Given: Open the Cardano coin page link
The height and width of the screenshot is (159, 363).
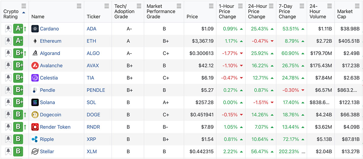Looking at the screenshot, I should (x=49, y=29).
